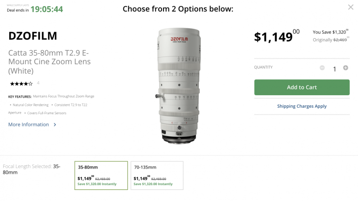The height and width of the screenshot is (201, 358).
Task: Open the More Information link
Action: coord(29,124)
